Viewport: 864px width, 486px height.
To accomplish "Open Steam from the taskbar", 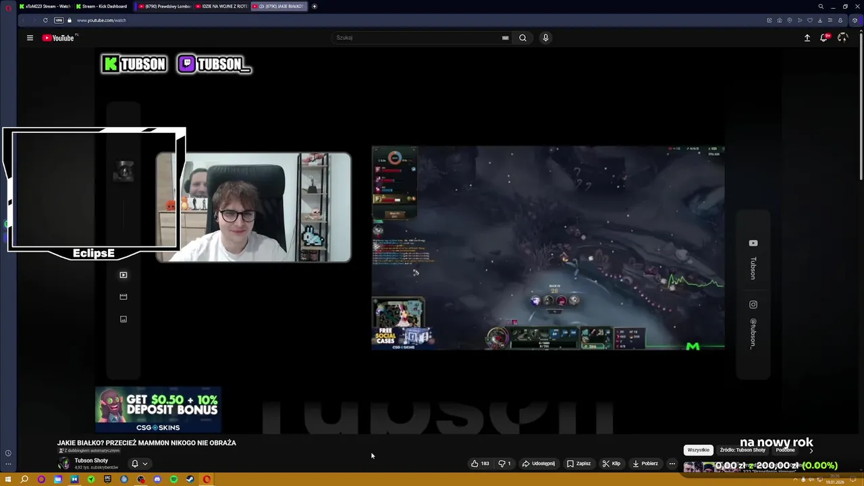I will tap(190, 479).
